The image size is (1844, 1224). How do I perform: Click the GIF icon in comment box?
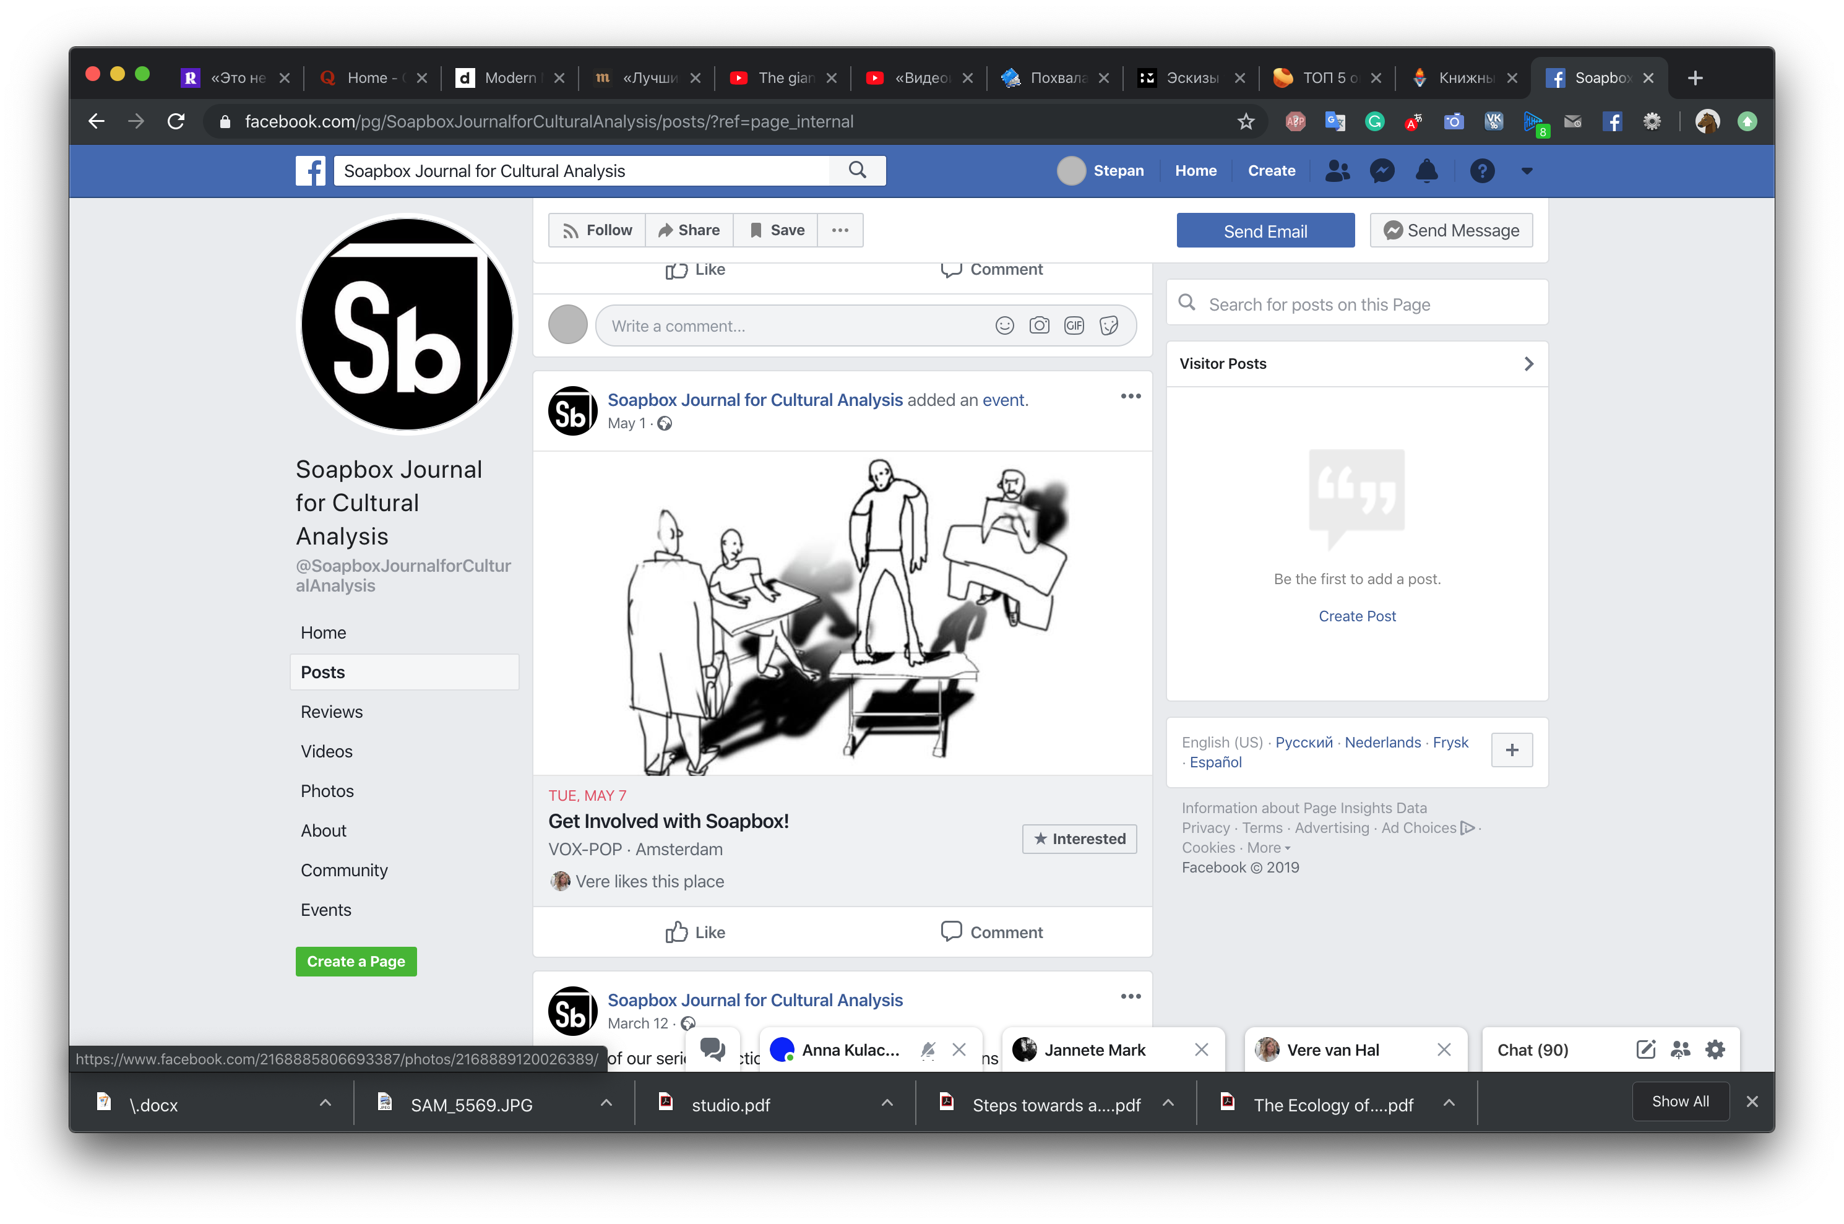pos(1074,325)
